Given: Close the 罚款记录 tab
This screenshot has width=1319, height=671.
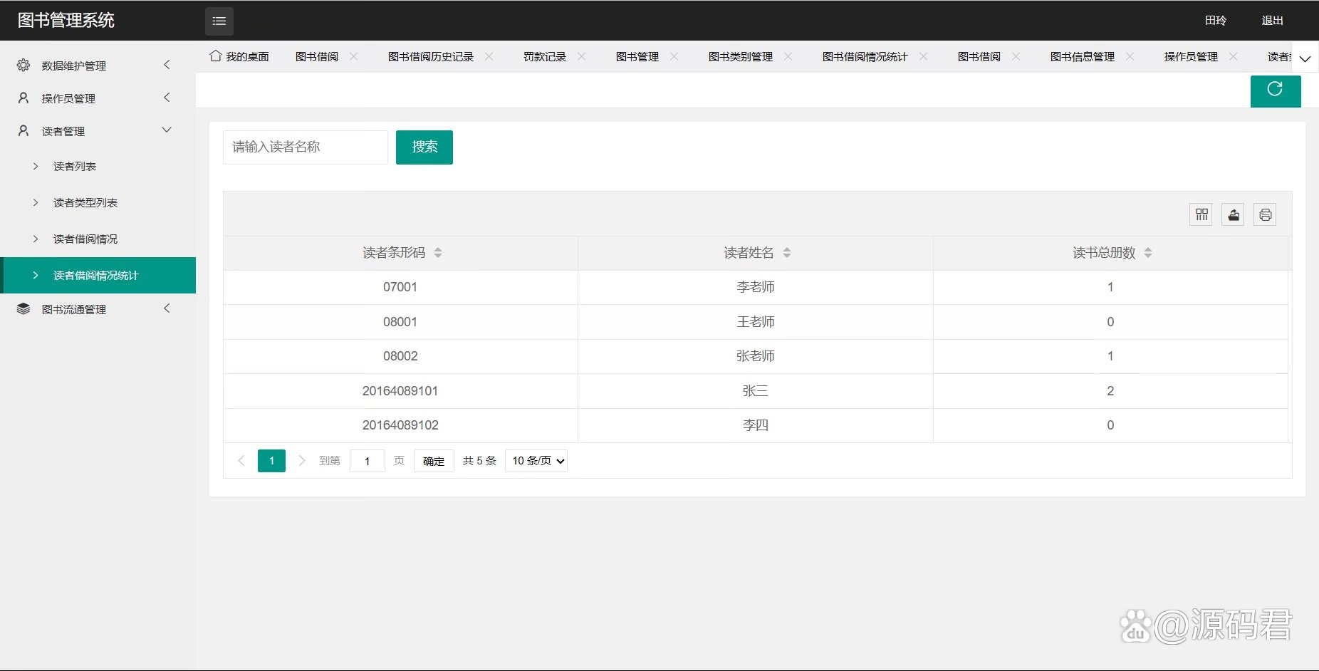Looking at the screenshot, I should (582, 56).
